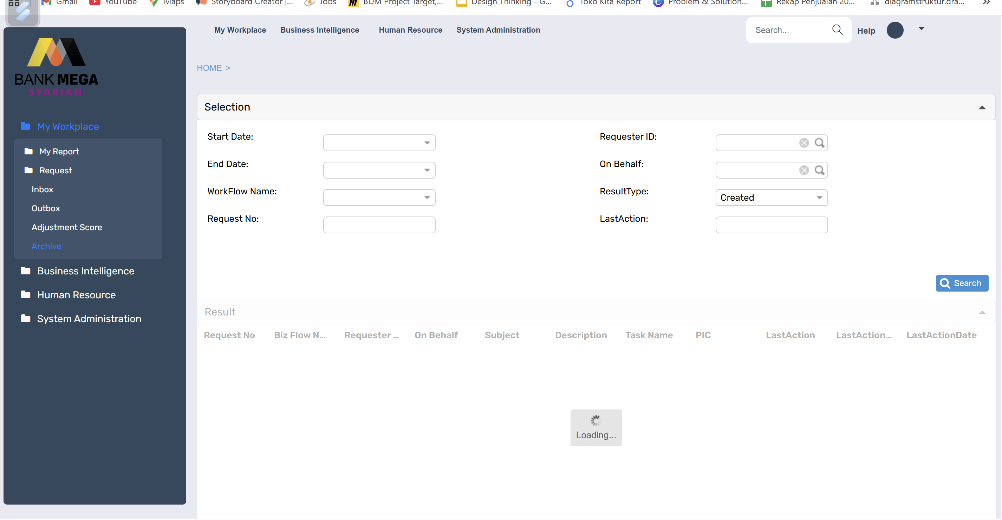Focus the Request No input field
1002x520 pixels.
[x=379, y=225]
